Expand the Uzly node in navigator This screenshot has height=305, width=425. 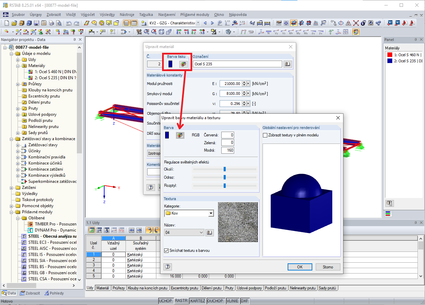(18, 60)
